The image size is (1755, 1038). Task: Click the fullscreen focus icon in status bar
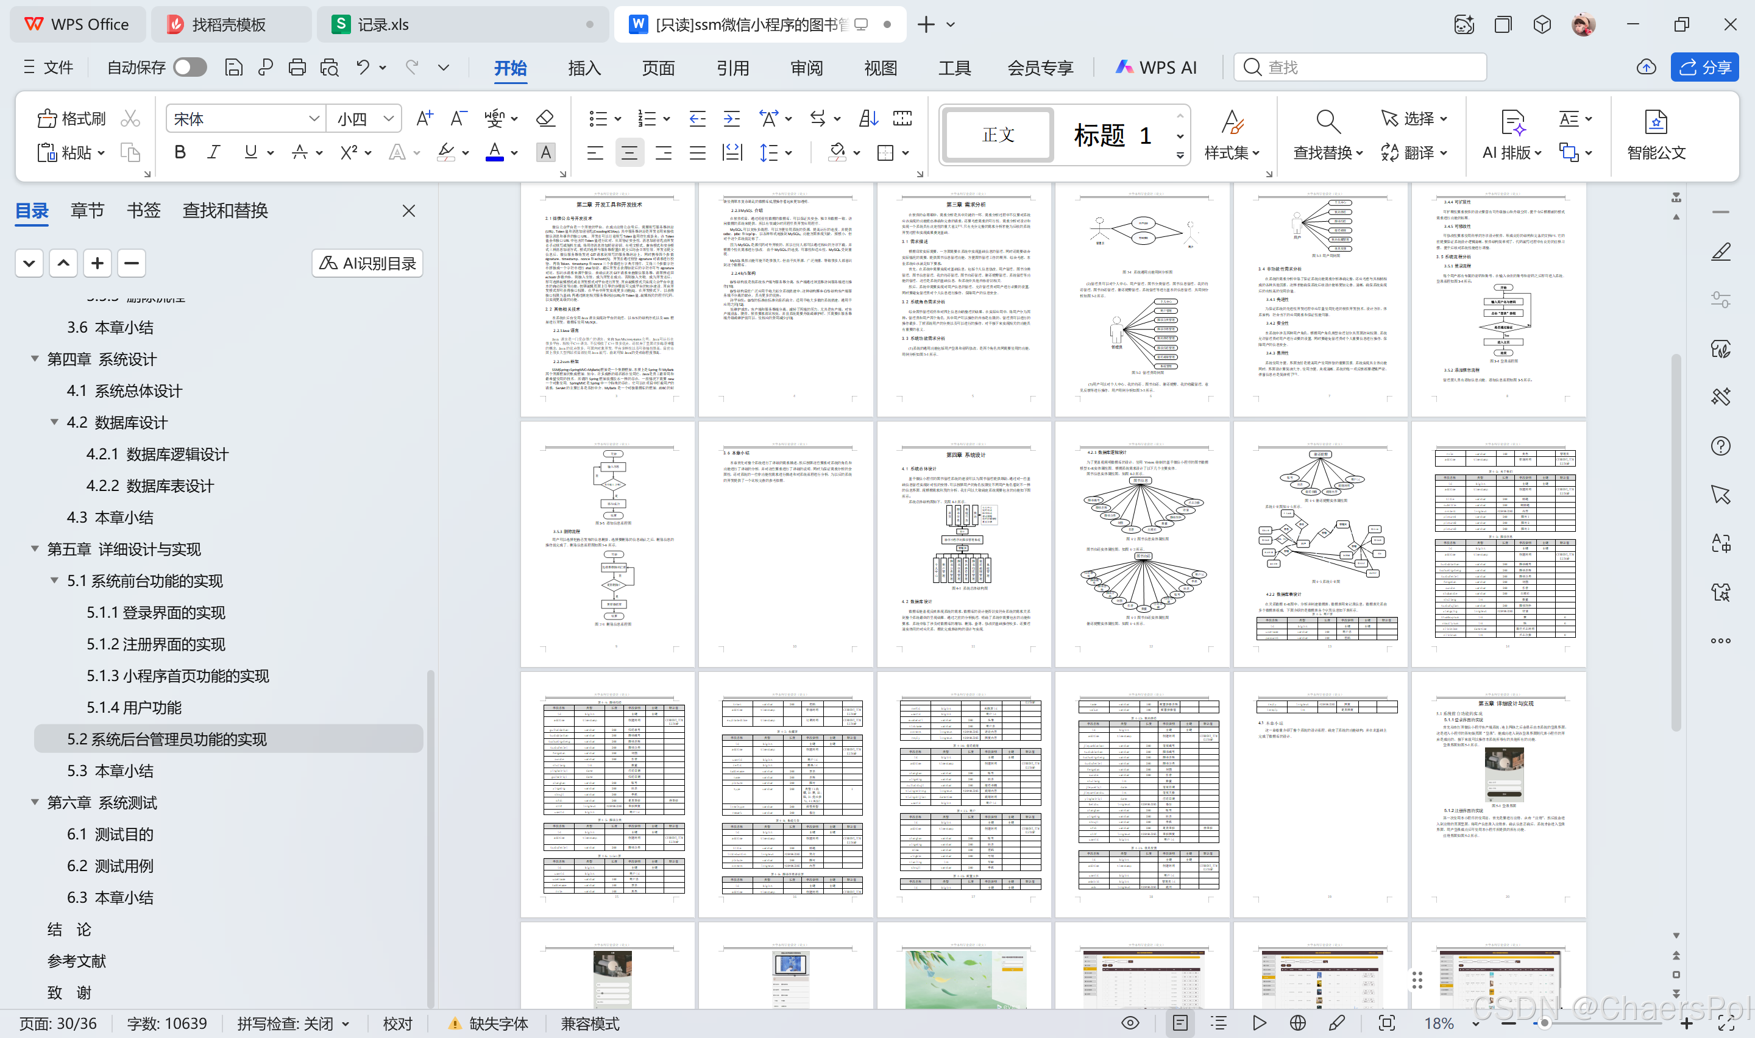point(1386,1023)
